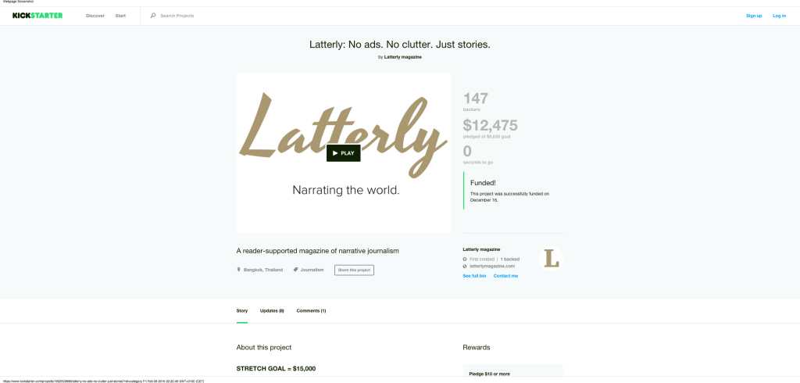Click the See full bio link
The width and height of the screenshot is (800, 383).
tap(474, 276)
